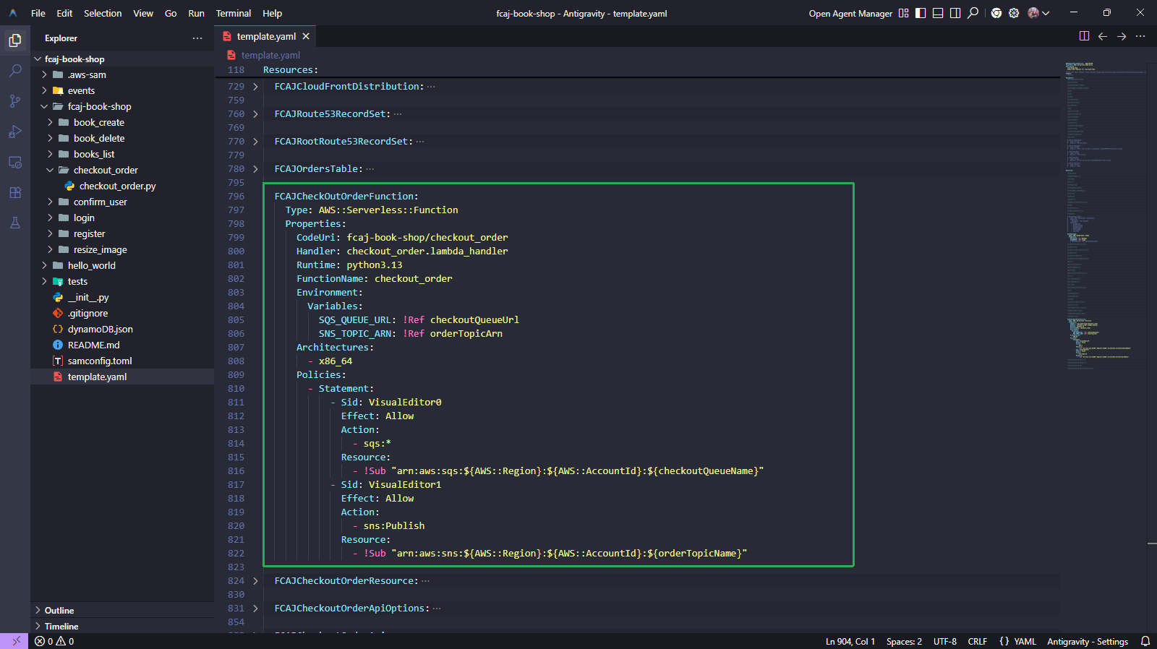
Task: Click the Antigravity app logo
Action: pyautogui.click(x=13, y=13)
